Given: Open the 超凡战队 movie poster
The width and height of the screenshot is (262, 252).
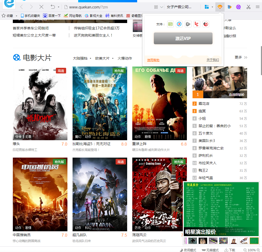Looking at the screenshot, I should point(100,194).
